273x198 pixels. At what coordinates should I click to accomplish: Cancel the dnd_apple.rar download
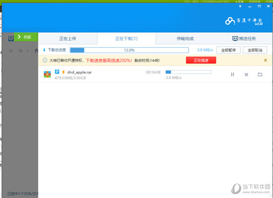point(246,74)
